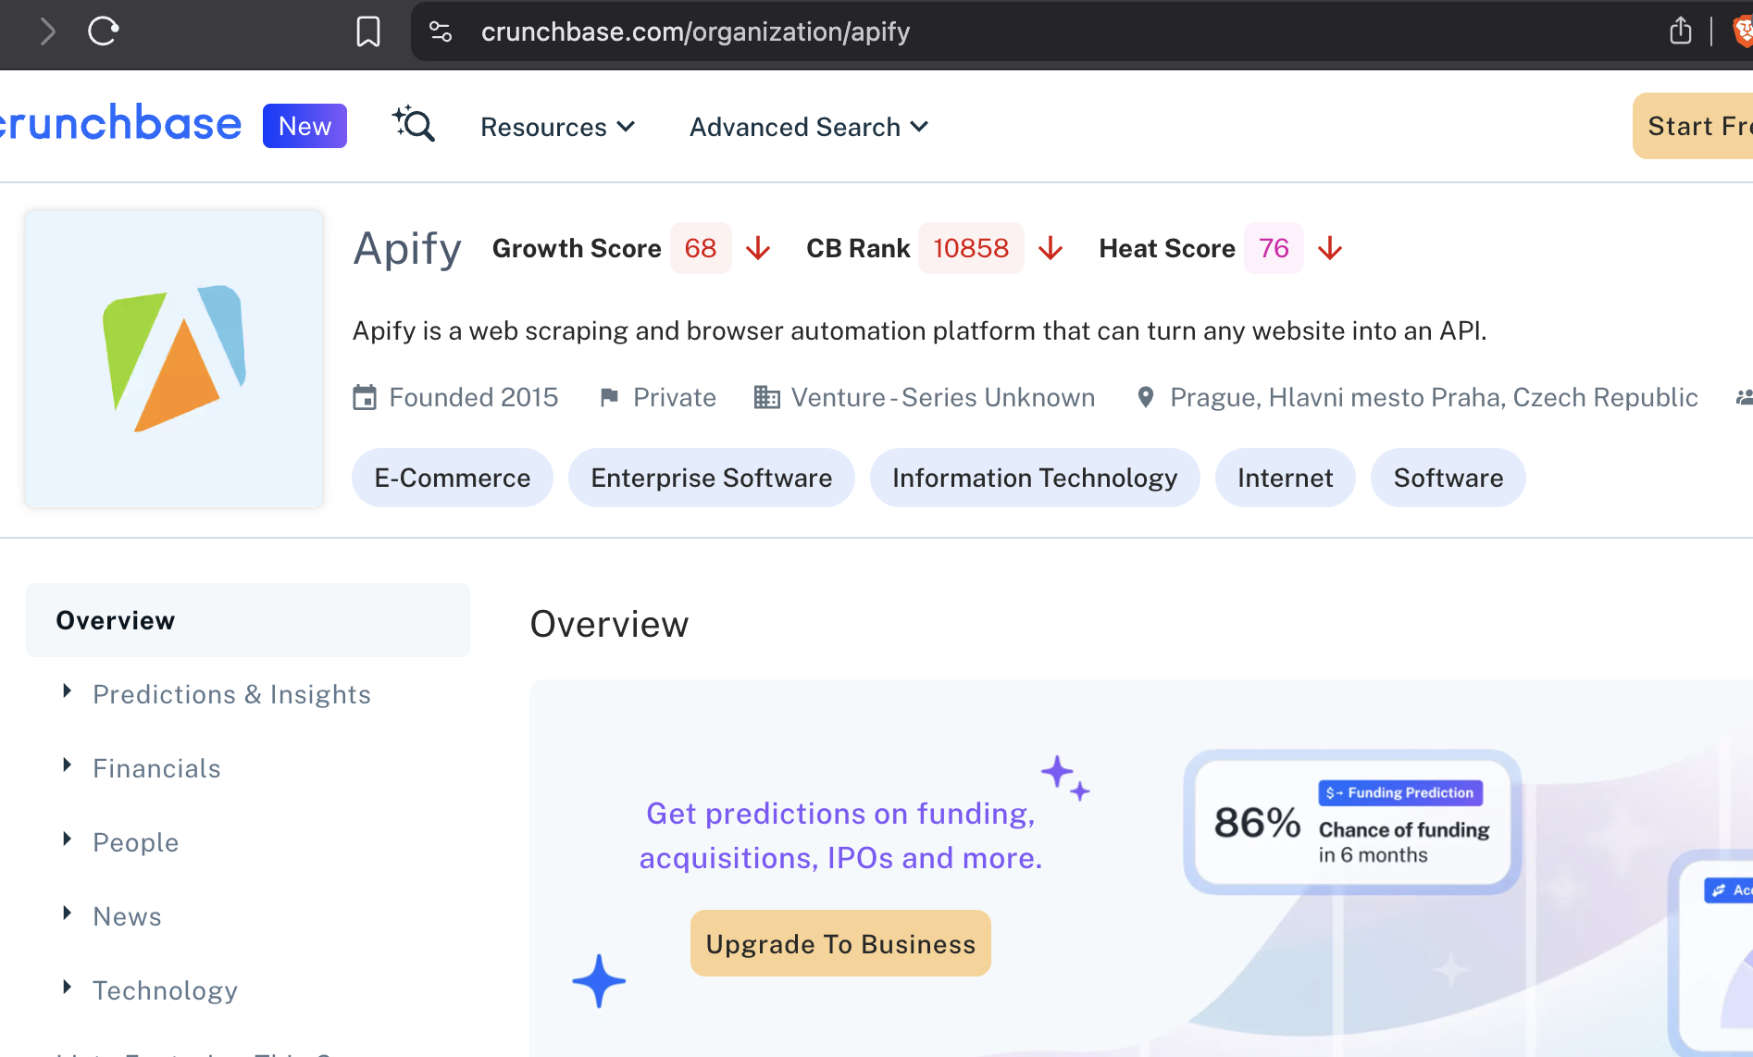The image size is (1753, 1057).
Task: Open Financials sidebar link
Action: (156, 768)
